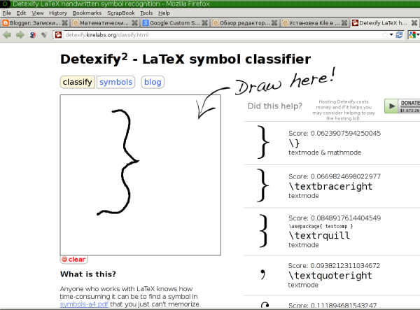This screenshot has height=310, width=420.
Task: Close the Google Custom Search tab
Action: click(204, 23)
